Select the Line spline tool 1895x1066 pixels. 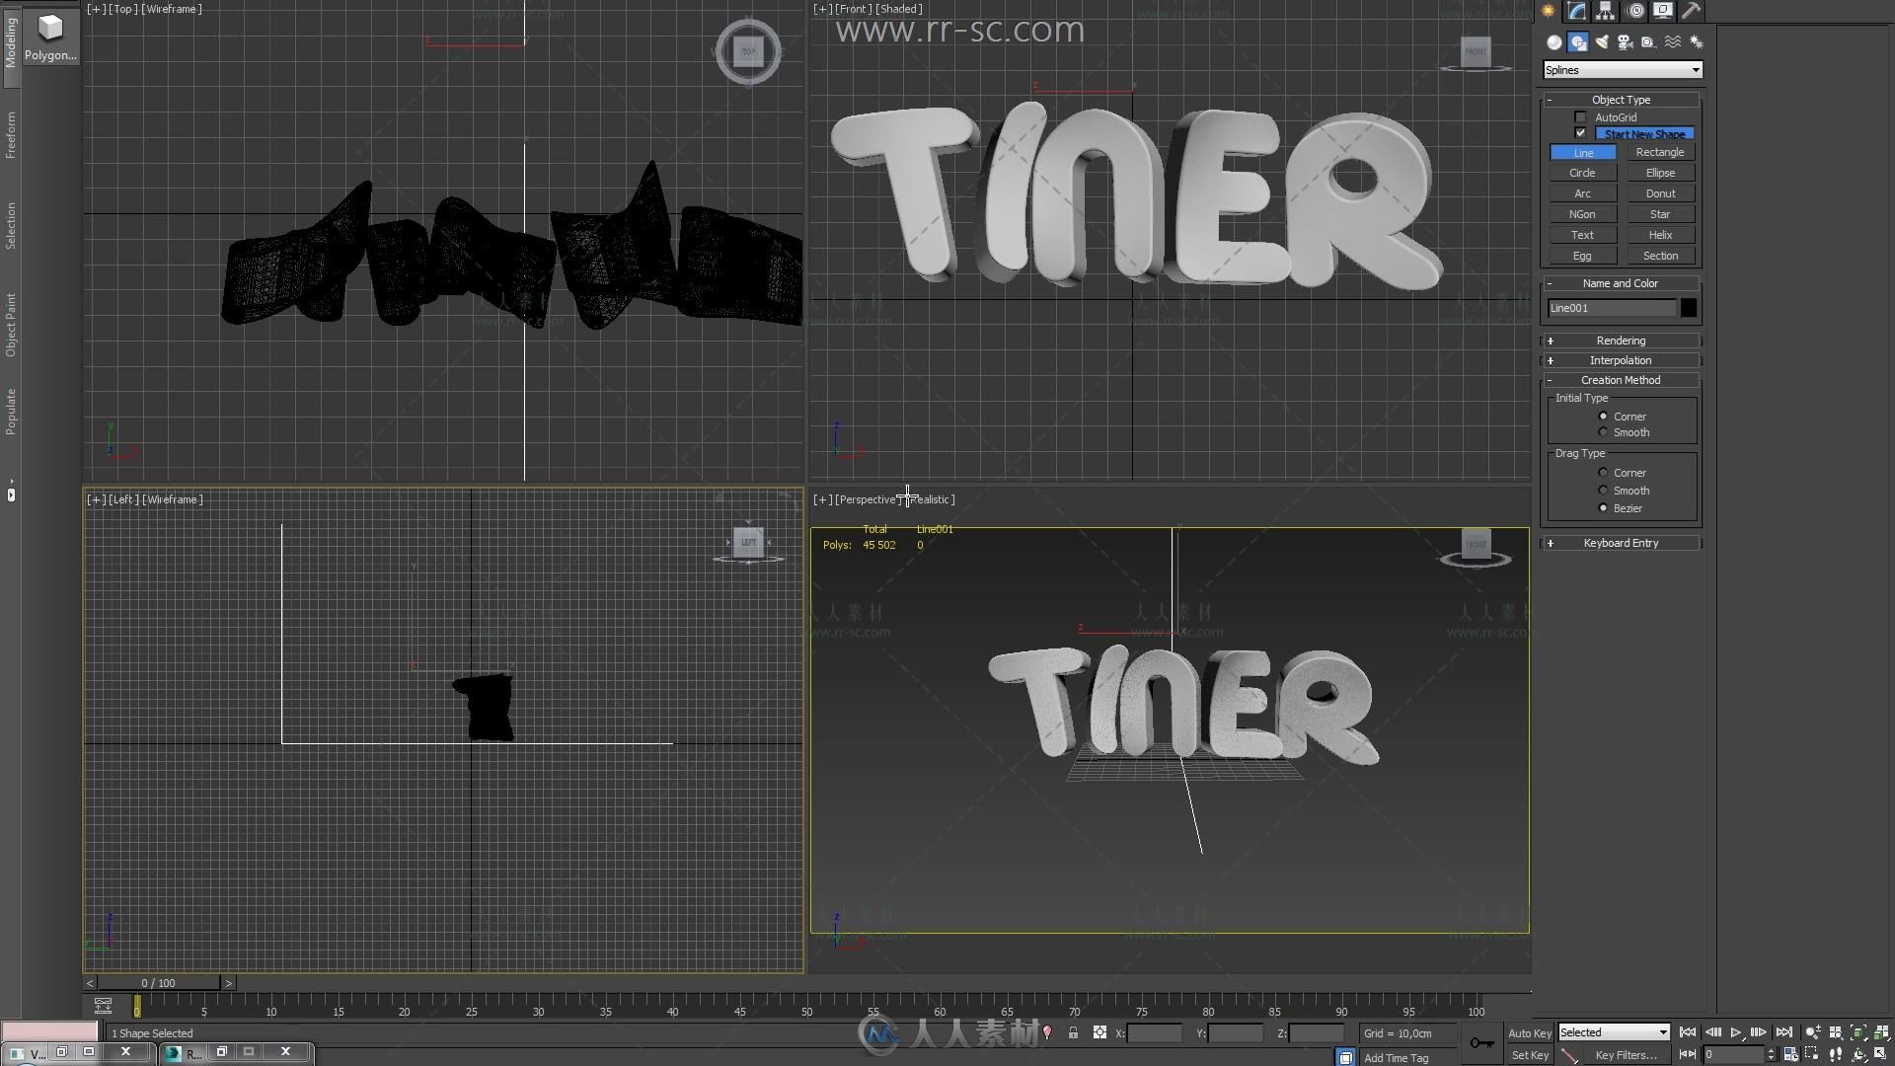click(x=1583, y=152)
